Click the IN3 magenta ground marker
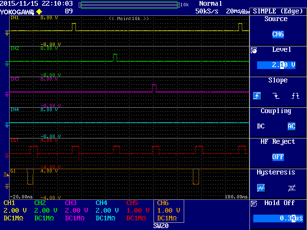307x230 pixels. pyautogui.click(x=7, y=94)
